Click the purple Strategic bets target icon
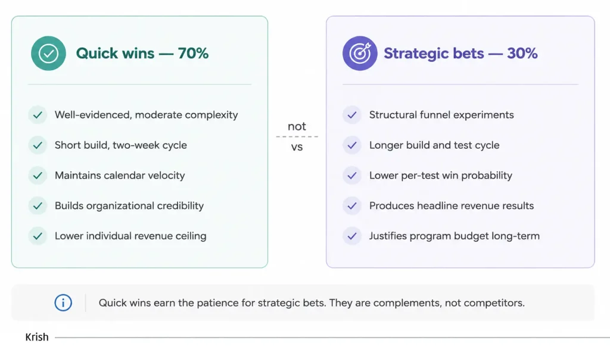Screen dimensions: 610x353 360,53
